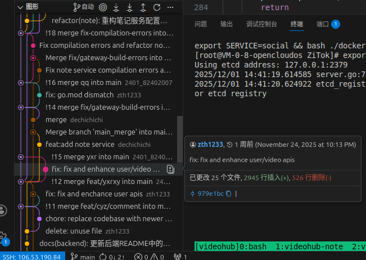
Task: Click commit hash 979e1bc in the tooltip
Action: [210, 194]
